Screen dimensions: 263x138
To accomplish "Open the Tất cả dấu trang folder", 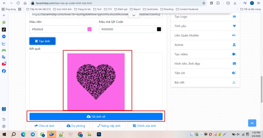I will point(251,9).
